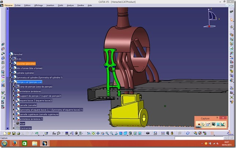Screen dimensions: 236x148
Task: Expand the plancher node in the tree
Action: 10,63
